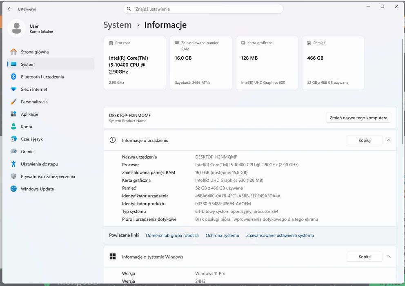Click the Pamięć storage icon on card
This screenshot has width=405, height=286.
(x=309, y=43)
